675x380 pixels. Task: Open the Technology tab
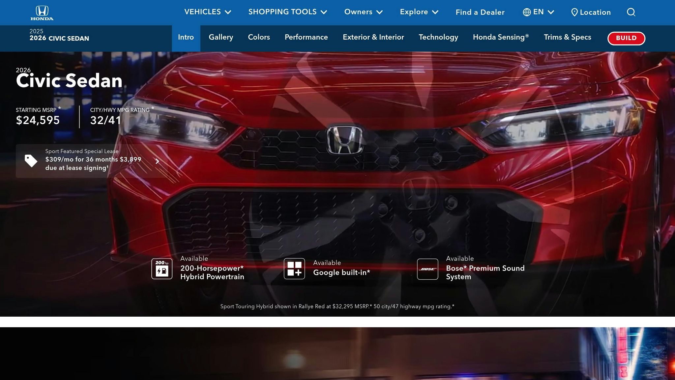coord(438,37)
